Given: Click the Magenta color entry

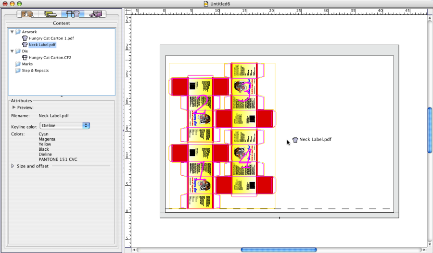Looking at the screenshot, I should [x=47, y=139].
